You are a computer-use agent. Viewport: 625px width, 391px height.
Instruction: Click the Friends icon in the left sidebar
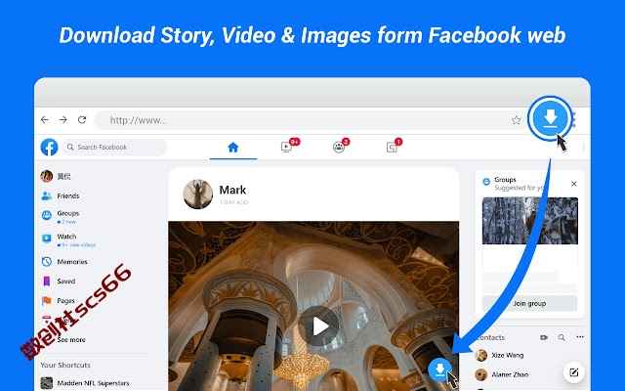[x=47, y=195]
